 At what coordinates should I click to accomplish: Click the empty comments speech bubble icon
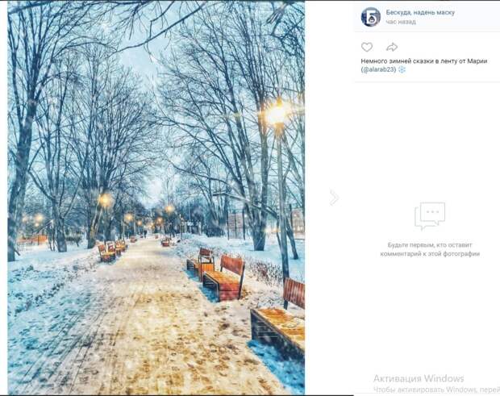coord(430,216)
